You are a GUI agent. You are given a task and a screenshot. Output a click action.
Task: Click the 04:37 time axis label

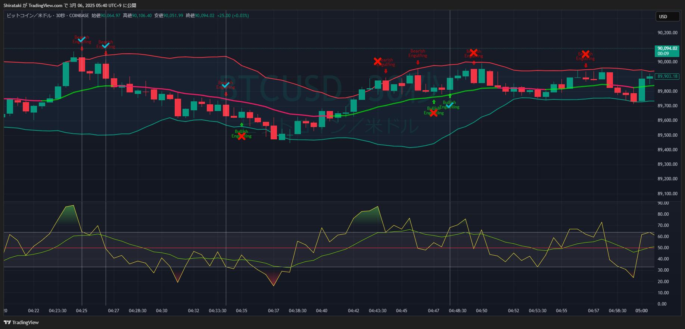(274, 311)
